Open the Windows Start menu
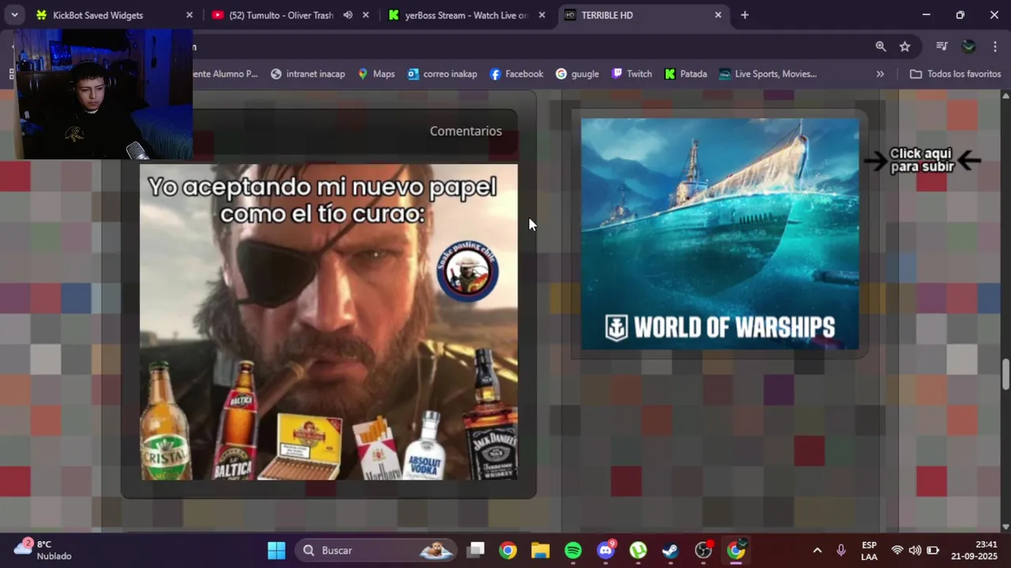The width and height of the screenshot is (1011, 568). pos(276,551)
